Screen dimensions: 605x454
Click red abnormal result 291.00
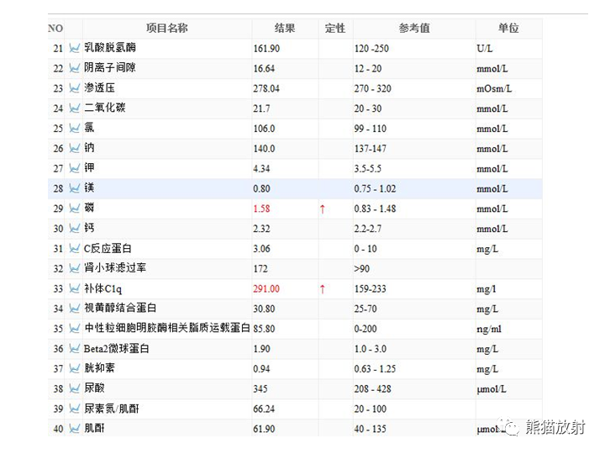tap(266, 288)
